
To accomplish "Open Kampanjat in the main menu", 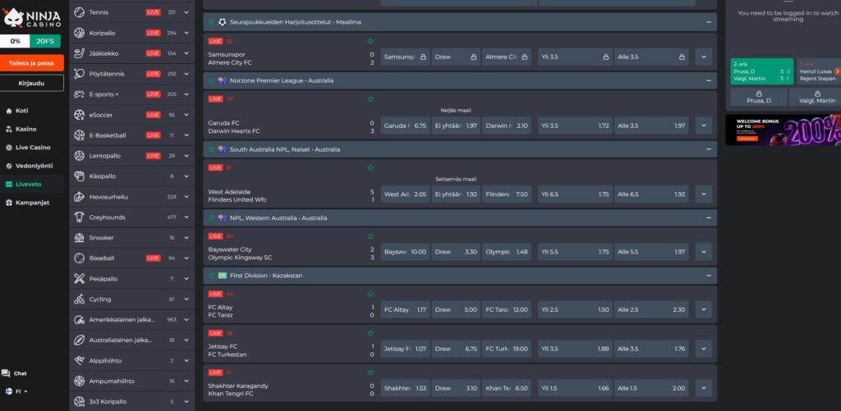I will click(27, 203).
